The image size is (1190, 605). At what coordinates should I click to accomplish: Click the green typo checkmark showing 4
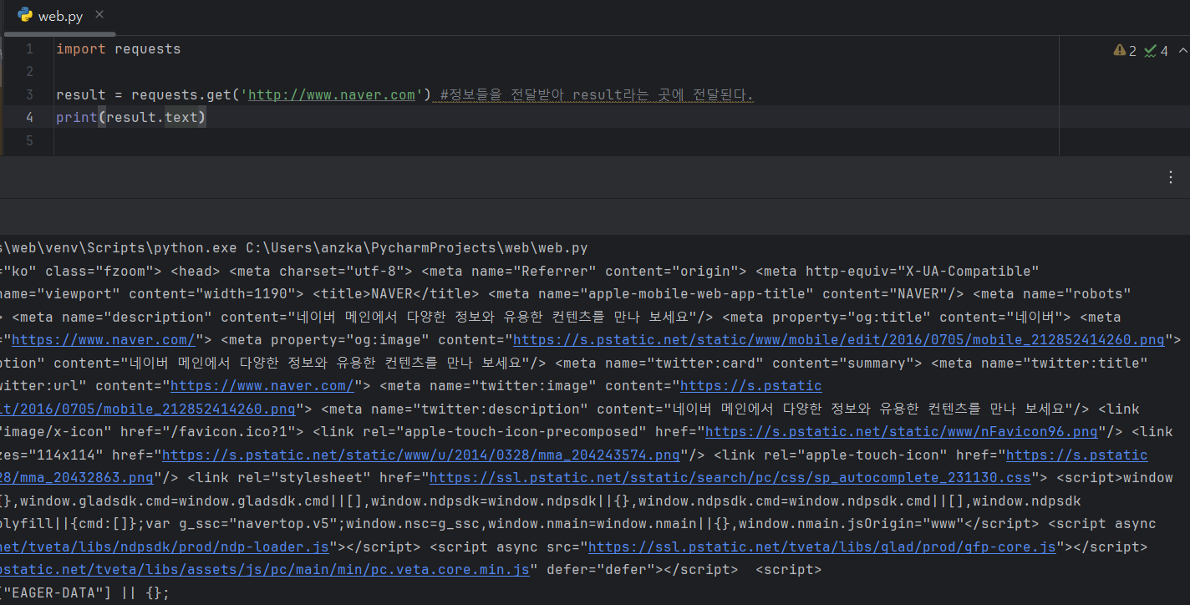(x=1156, y=51)
